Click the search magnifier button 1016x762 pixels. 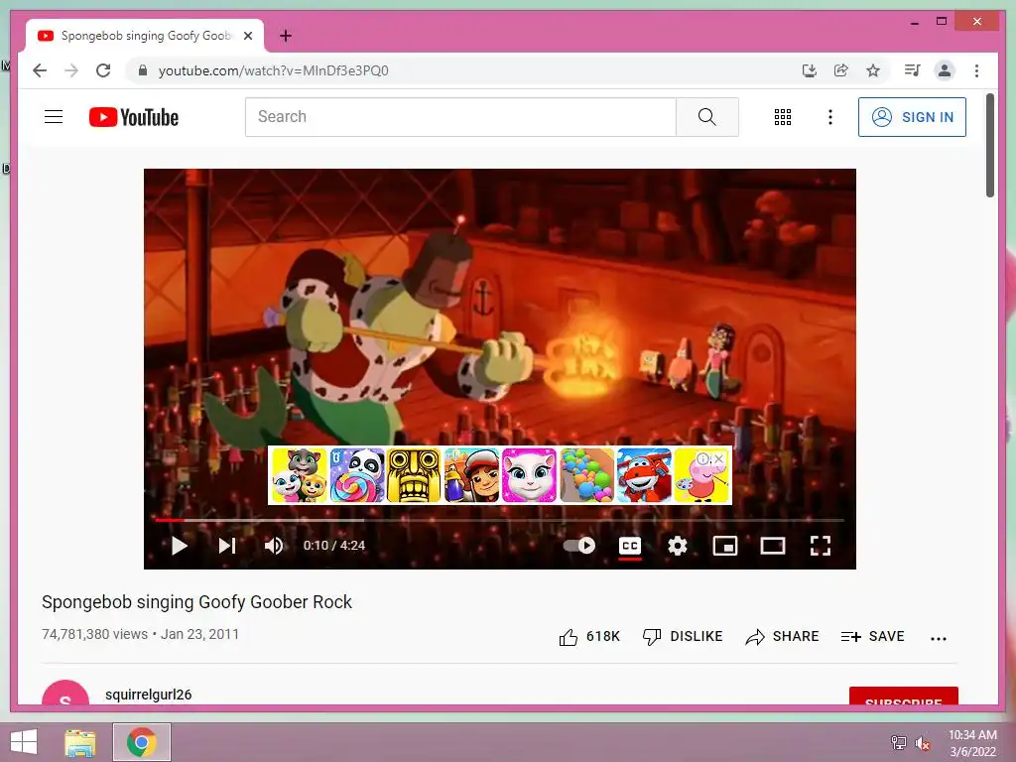tap(706, 117)
